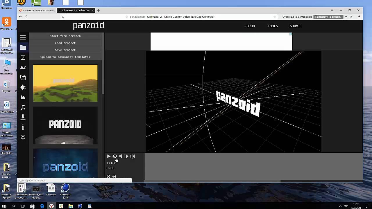This screenshot has height=209, width=372.
Task: Open the music note audio panel icon
Action: [x=23, y=107]
